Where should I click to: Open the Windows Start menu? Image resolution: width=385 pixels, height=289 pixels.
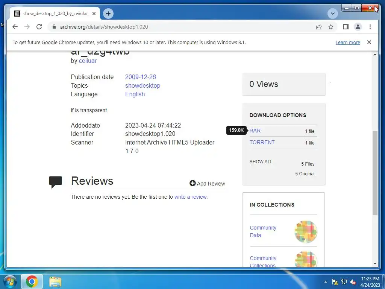(9, 281)
